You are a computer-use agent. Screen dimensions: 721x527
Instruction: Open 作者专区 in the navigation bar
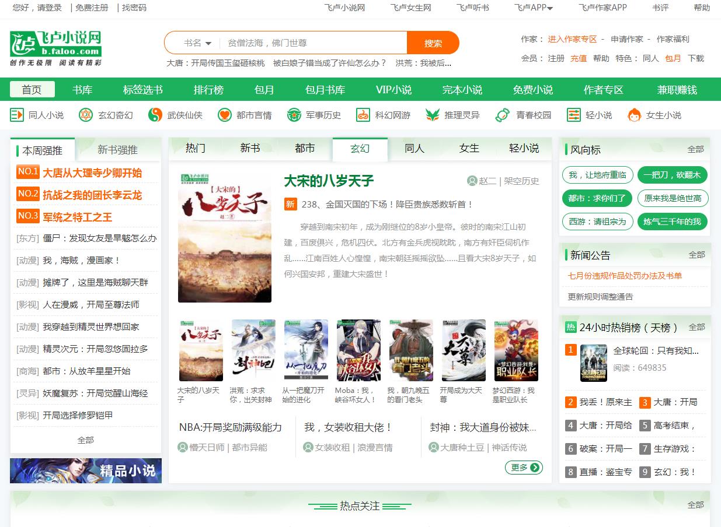[x=604, y=90]
